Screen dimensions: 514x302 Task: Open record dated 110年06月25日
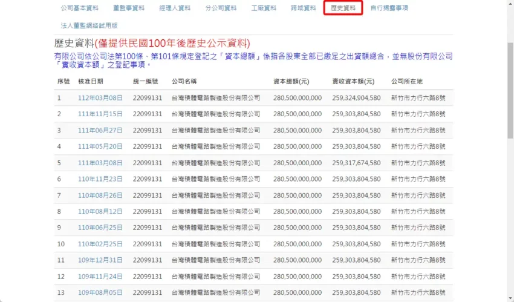click(x=100, y=227)
